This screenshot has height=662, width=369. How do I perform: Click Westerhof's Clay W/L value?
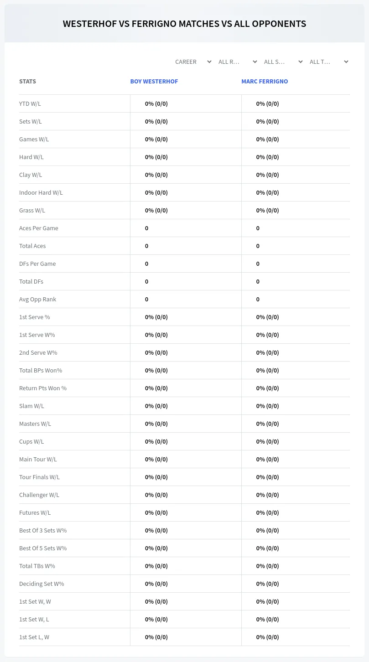tap(156, 175)
